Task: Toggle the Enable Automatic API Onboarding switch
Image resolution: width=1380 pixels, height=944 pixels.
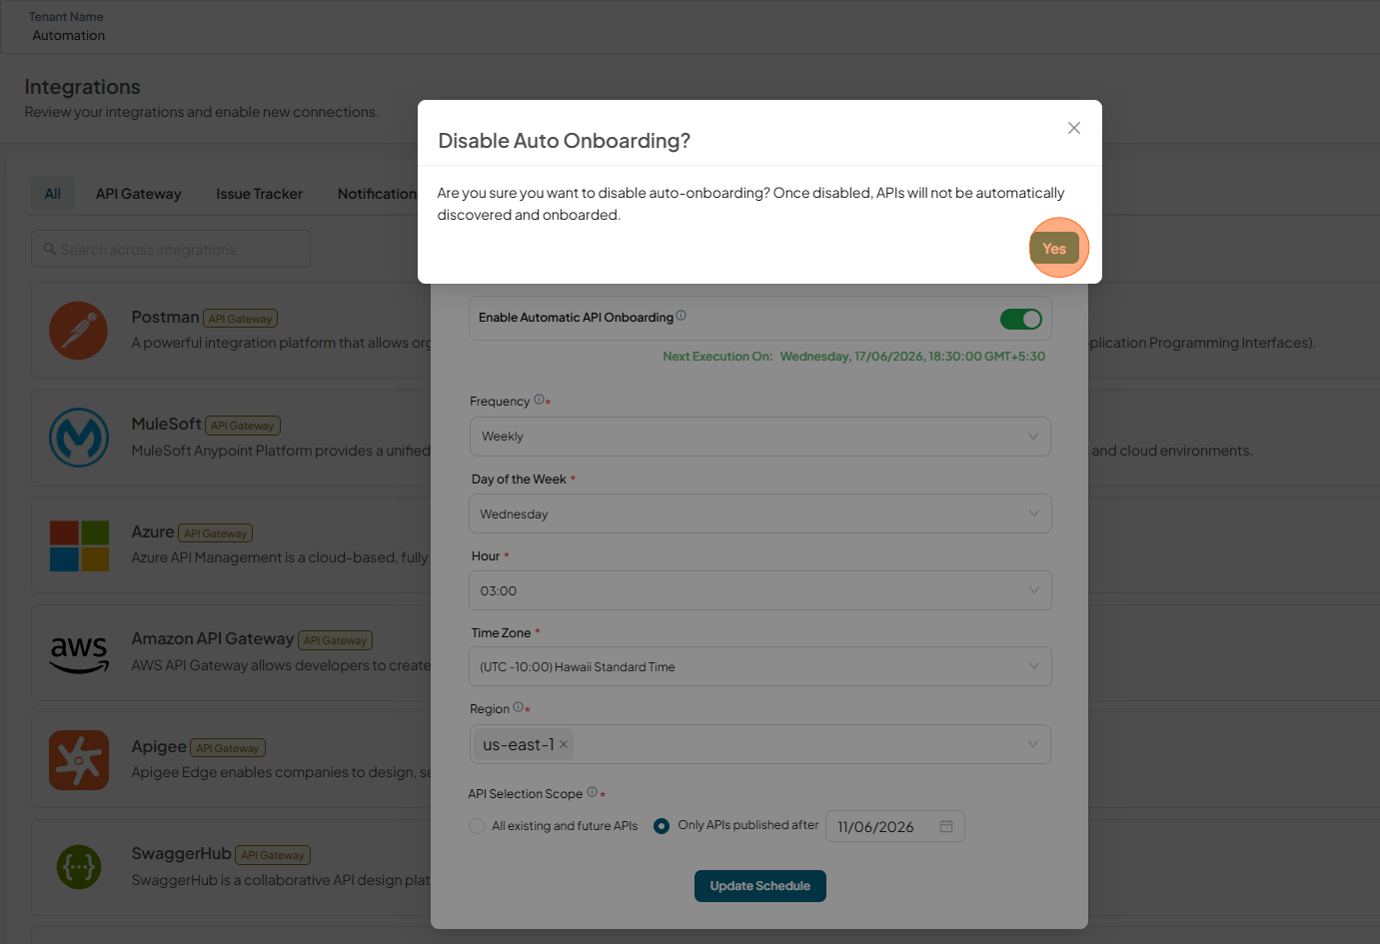Action: click(x=1021, y=319)
